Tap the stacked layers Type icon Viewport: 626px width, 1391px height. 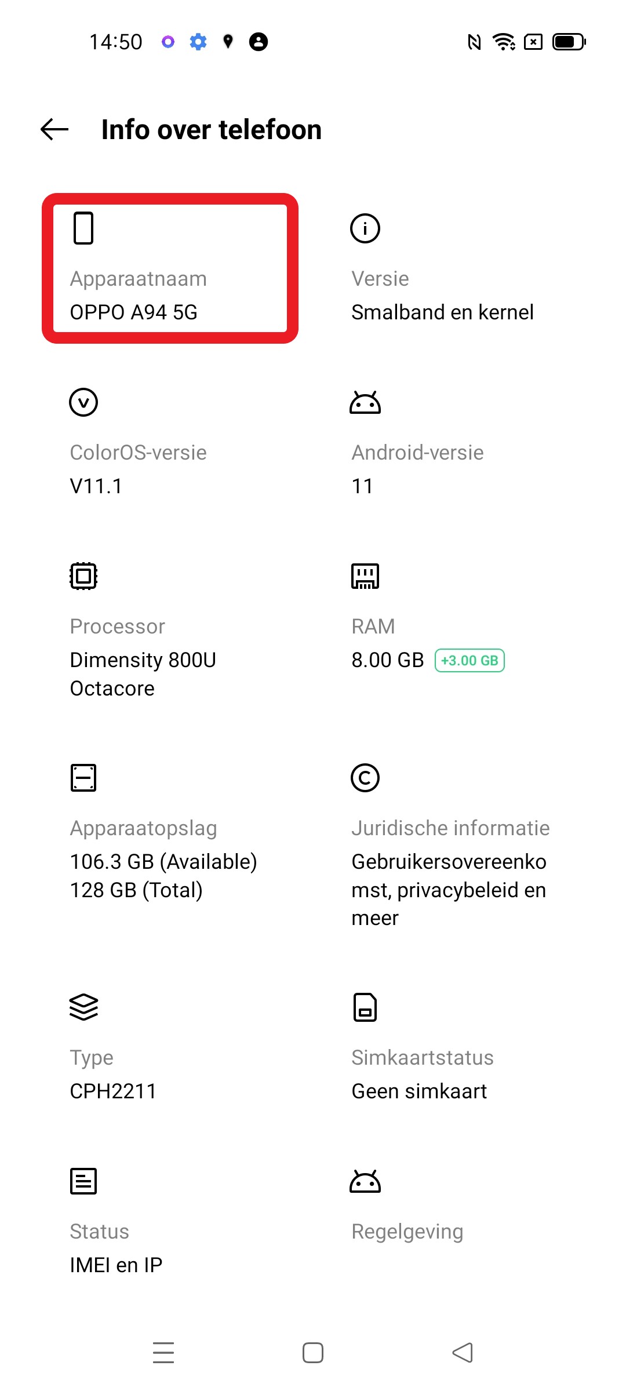click(83, 1007)
